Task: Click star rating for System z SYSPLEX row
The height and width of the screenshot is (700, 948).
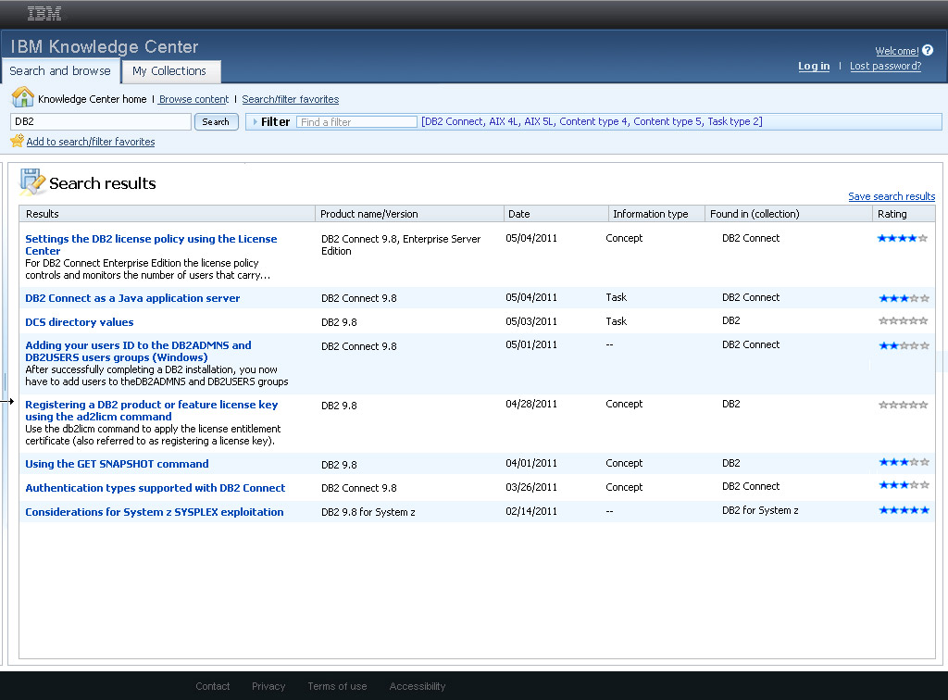Action: [x=904, y=510]
